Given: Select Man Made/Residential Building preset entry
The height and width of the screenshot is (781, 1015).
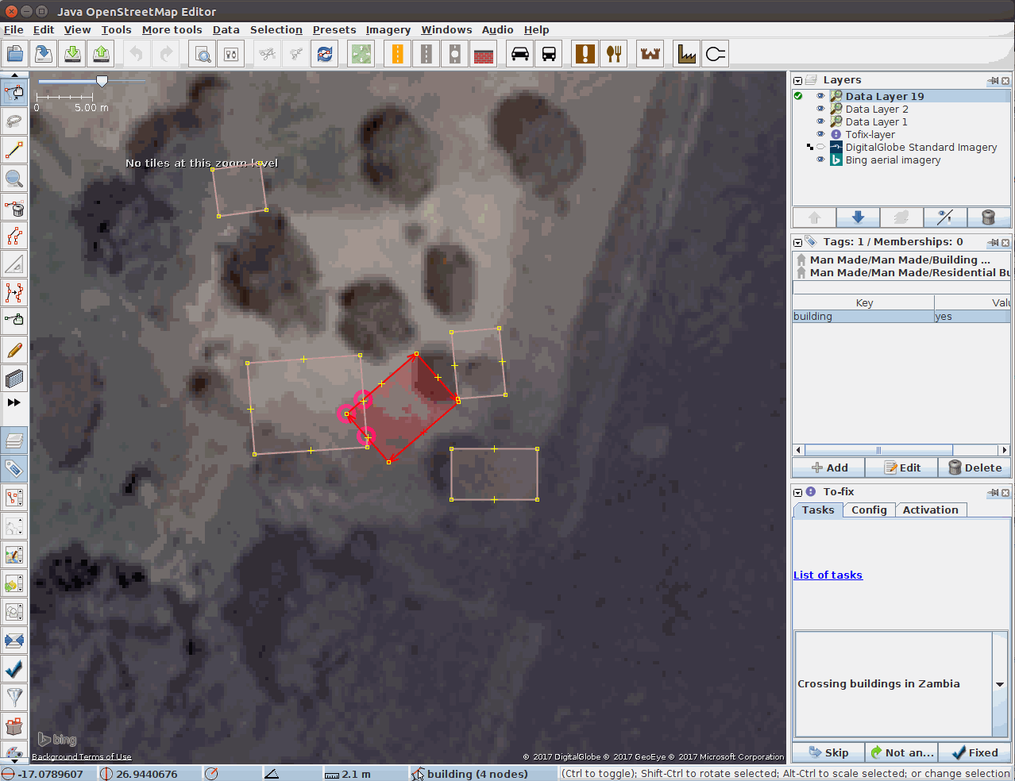Looking at the screenshot, I should (901, 272).
